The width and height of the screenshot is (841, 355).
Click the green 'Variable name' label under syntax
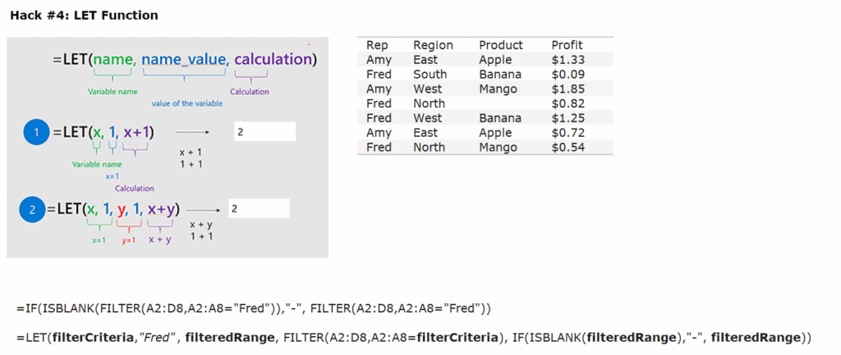click(113, 92)
